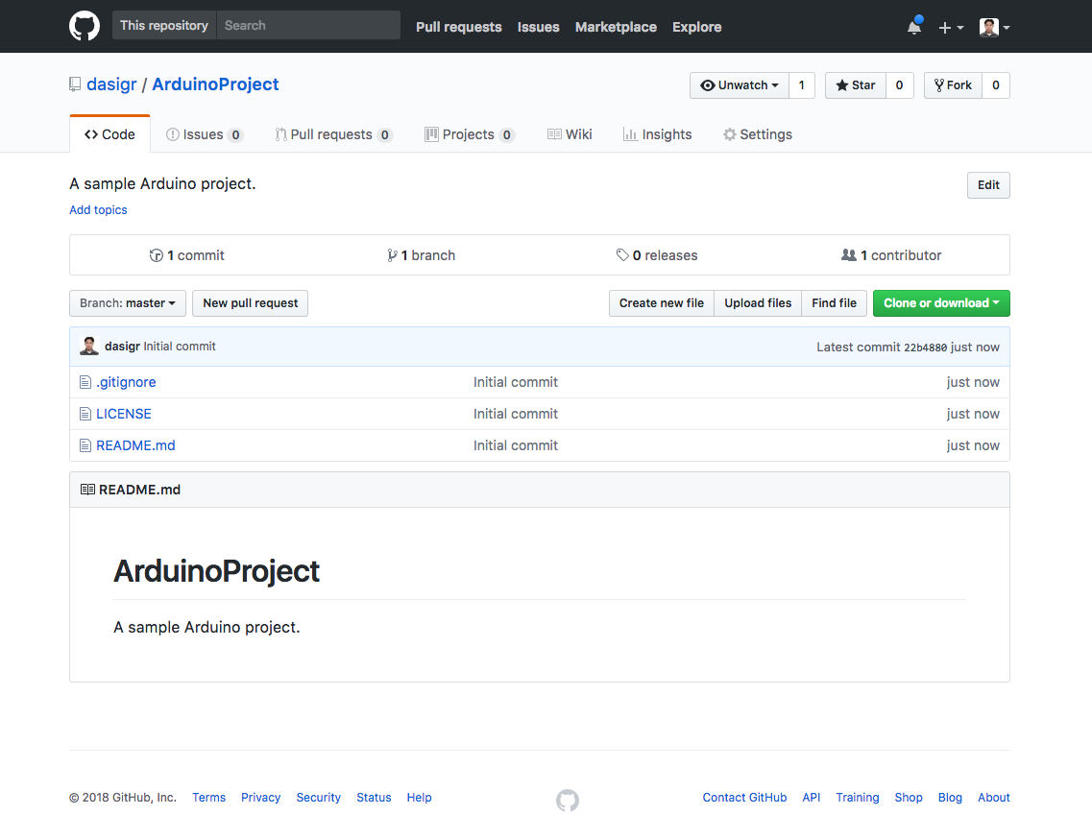
Task: Click the README.md file row icon
Action: click(x=85, y=445)
